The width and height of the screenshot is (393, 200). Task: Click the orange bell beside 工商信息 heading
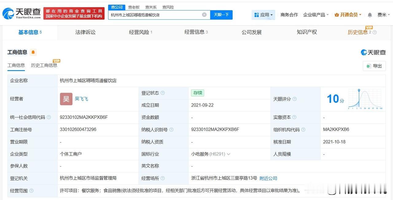point(33,52)
